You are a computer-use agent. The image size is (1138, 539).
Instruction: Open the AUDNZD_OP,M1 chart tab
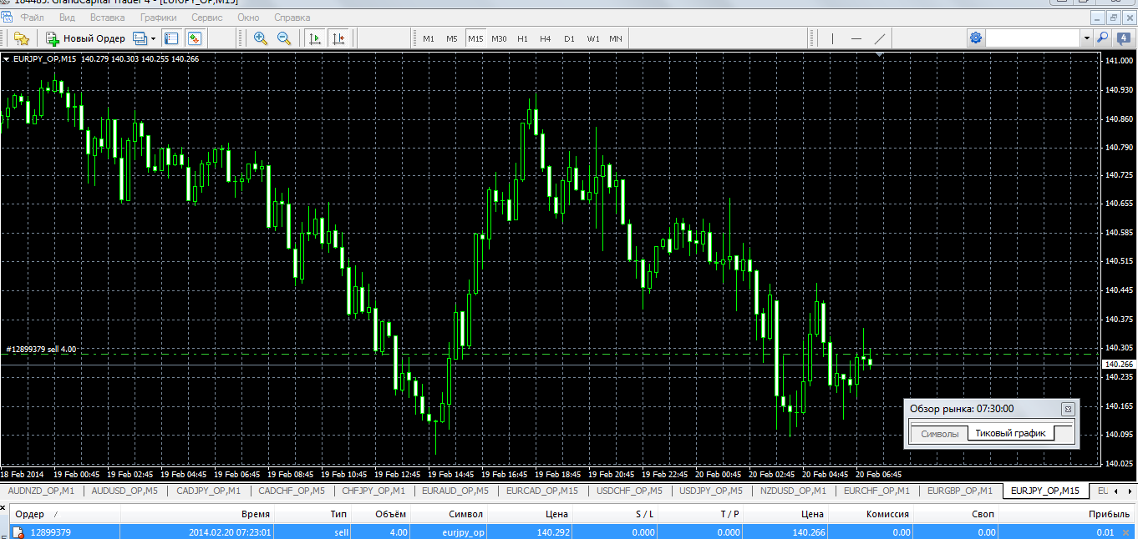[41, 491]
